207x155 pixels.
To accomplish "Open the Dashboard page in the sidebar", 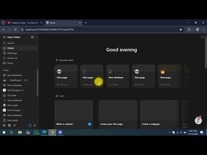I will [x=19, y=80].
